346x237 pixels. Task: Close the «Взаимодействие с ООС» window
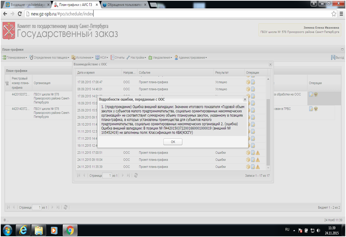tap(270, 64)
